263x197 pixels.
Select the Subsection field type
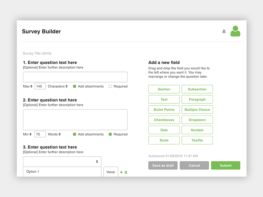click(197, 89)
